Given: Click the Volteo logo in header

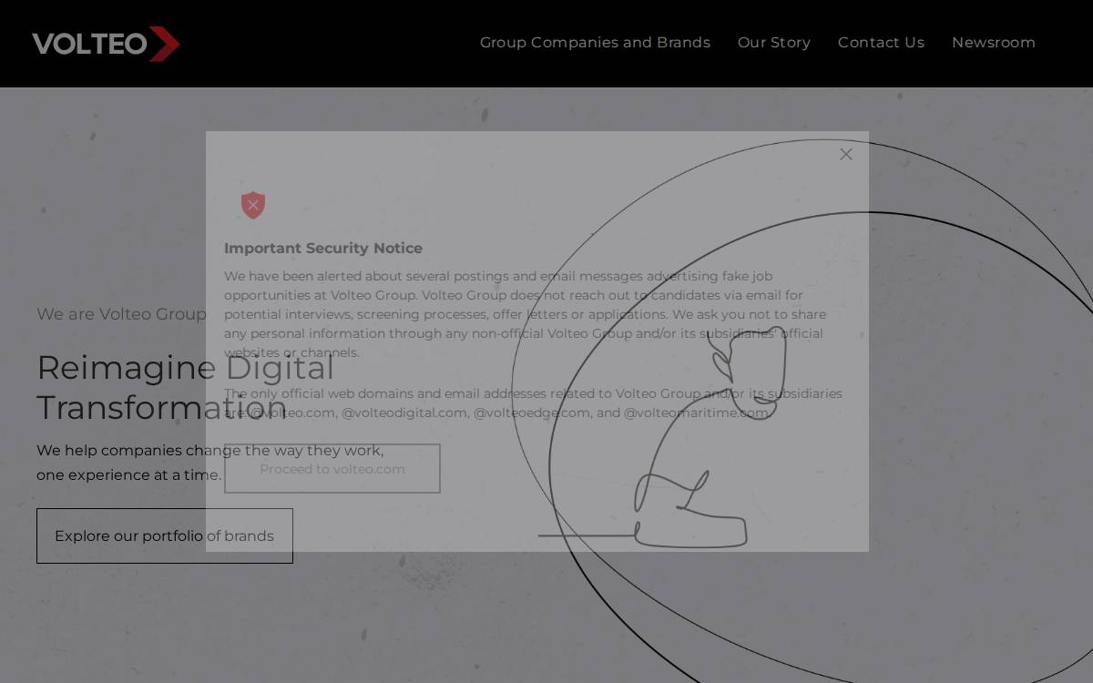Looking at the screenshot, I should 106,43.
